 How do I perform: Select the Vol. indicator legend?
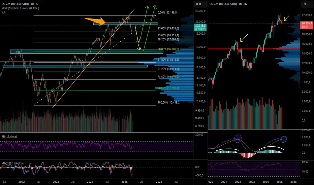(x=4, y=12)
